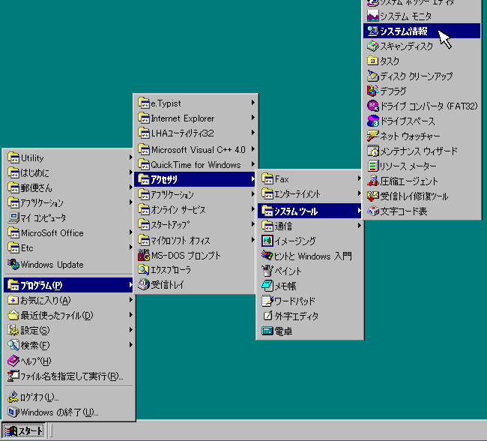
Task: Open the アクセサリ menu item
Action: (195, 179)
